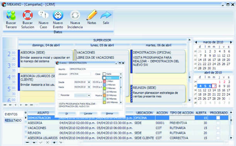This screenshot has width=236, height=146.
Task: Open the Buscar Tercero tool
Action: (x=11, y=20)
